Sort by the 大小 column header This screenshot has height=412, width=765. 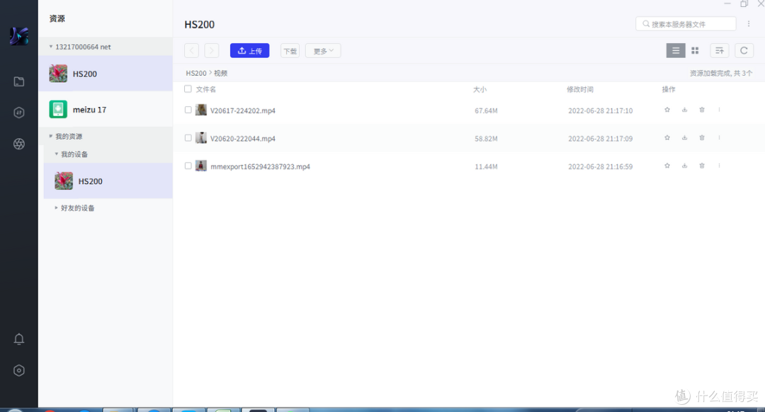(480, 89)
